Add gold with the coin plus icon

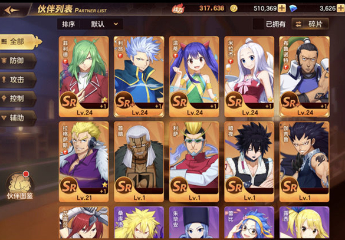tap(282, 9)
